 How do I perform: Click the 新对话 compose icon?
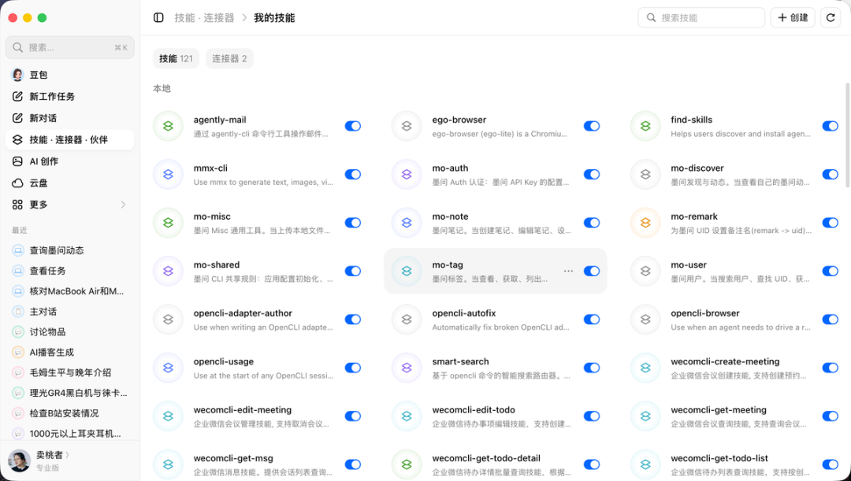pos(18,118)
